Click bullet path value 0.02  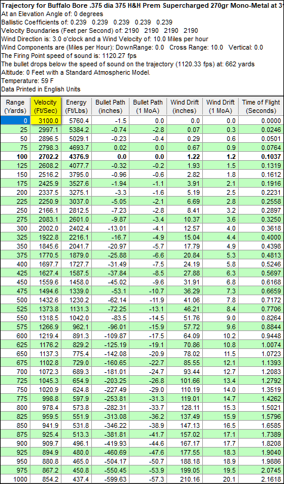click(110, 148)
